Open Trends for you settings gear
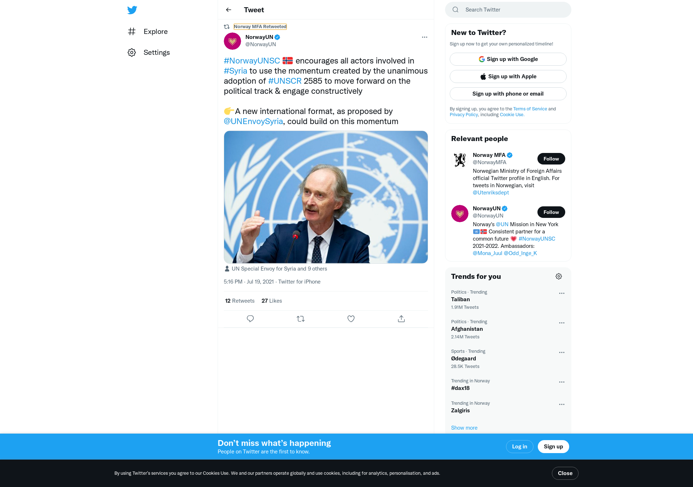 tap(559, 276)
